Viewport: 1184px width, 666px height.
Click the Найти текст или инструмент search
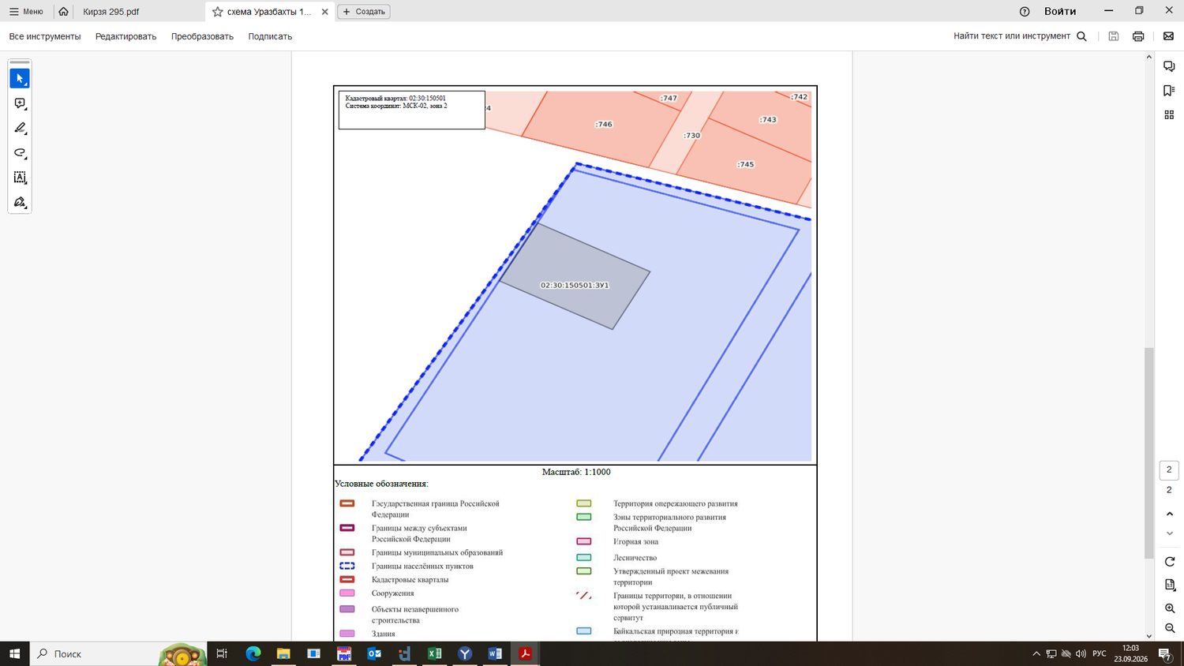(x=1020, y=36)
